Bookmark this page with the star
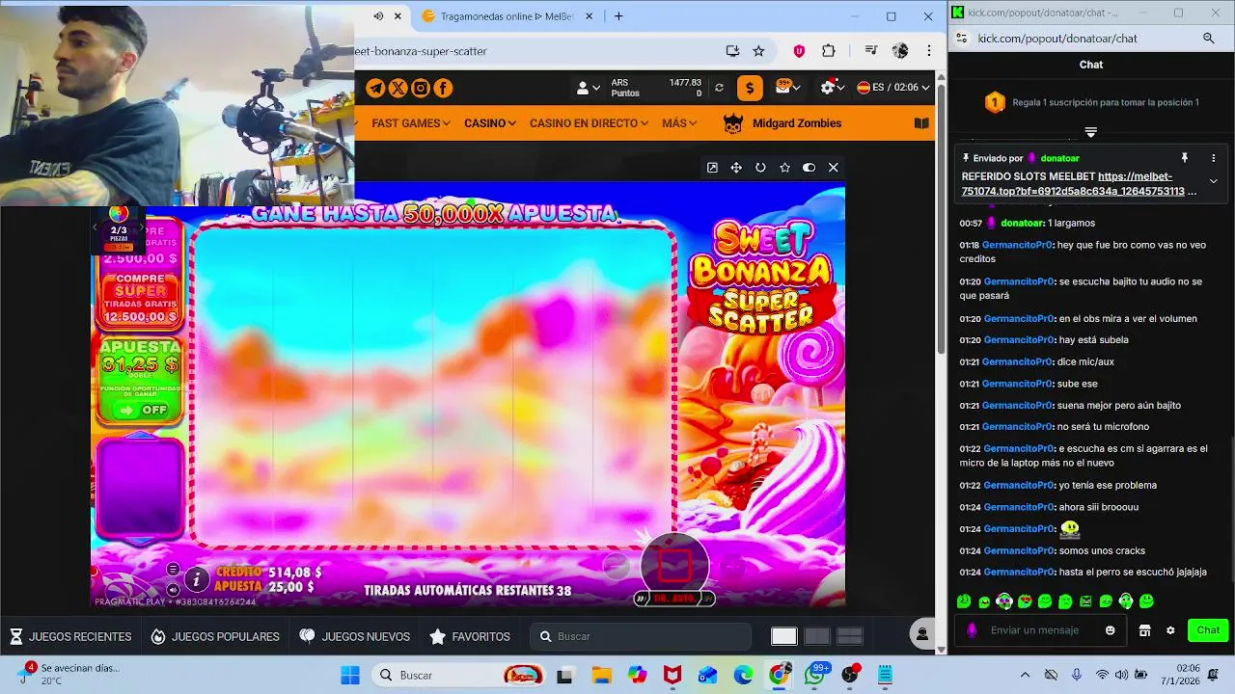 click(x=758, y=51)
